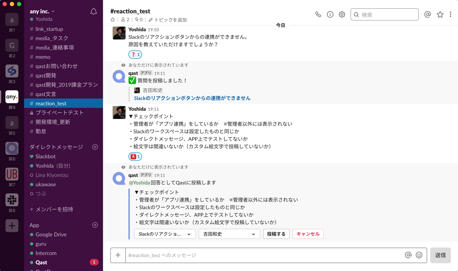Open mentions and reactions at-sign icon in header
The width and height of the screenshot is (458, 271).
[x=428, y=15]
